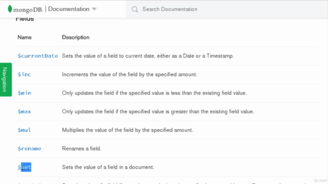The height and width of the screenshot is (184, 328).
Task: Open the $mul operator link
Action: pos(24,130)
